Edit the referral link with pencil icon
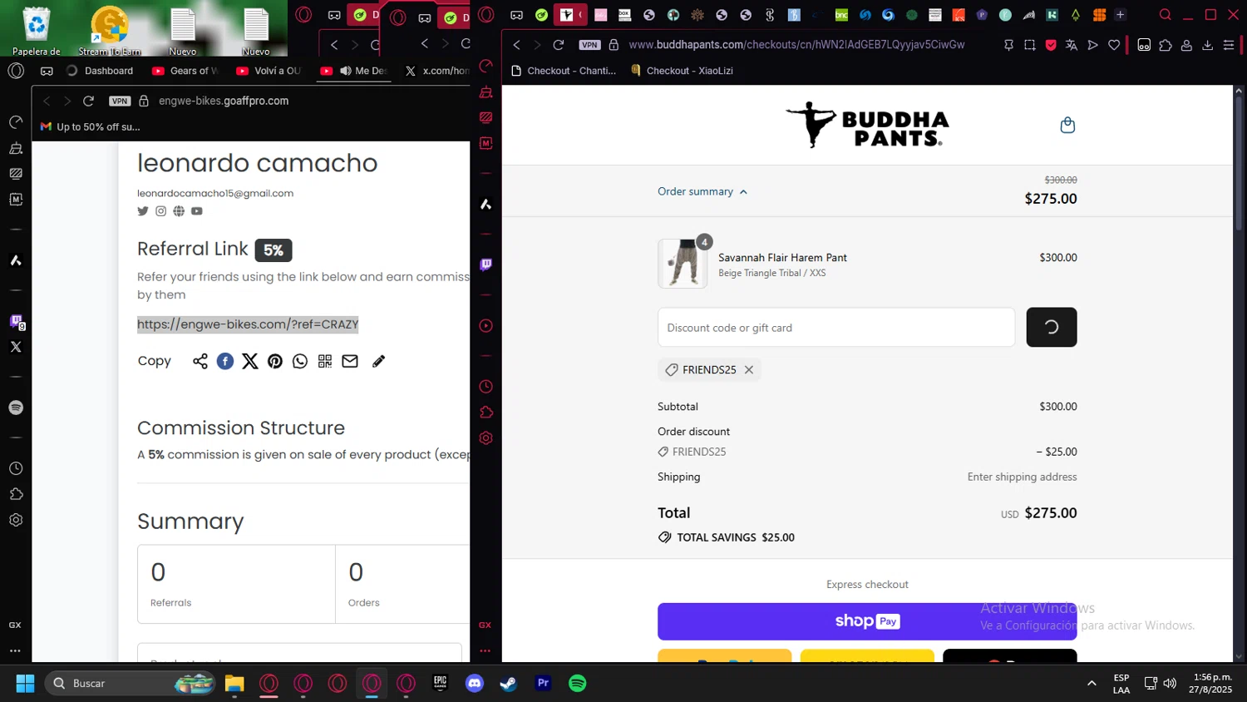 point(379,361)
